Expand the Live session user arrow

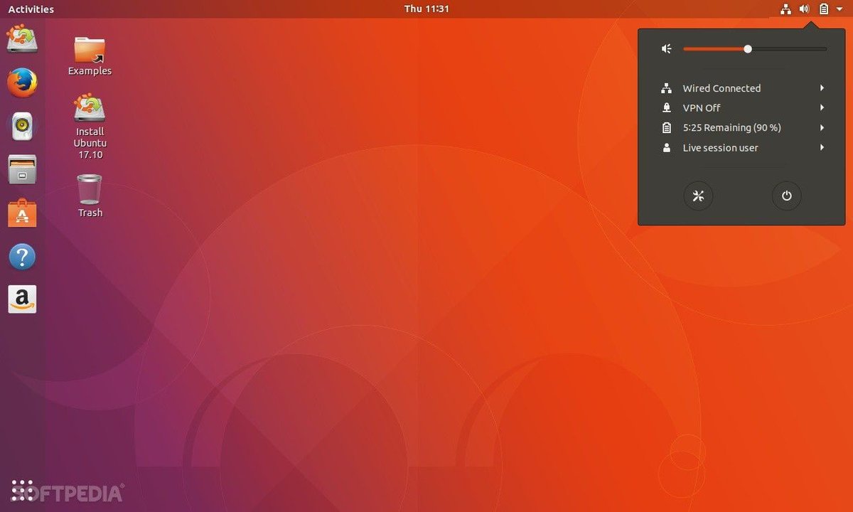coord(822,148)
